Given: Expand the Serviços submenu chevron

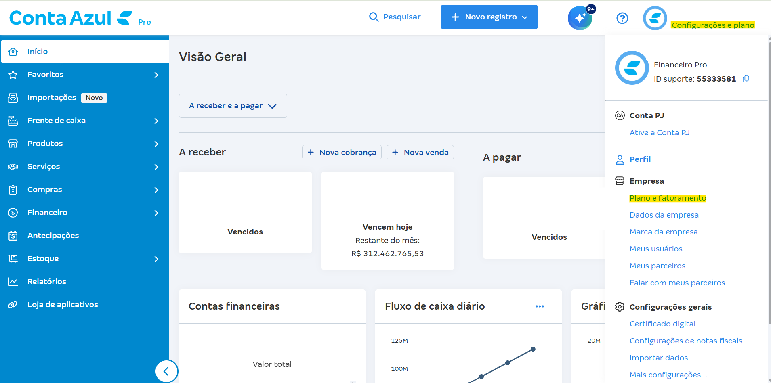Looking at the screenshot, I should click(x=156, y=167).
